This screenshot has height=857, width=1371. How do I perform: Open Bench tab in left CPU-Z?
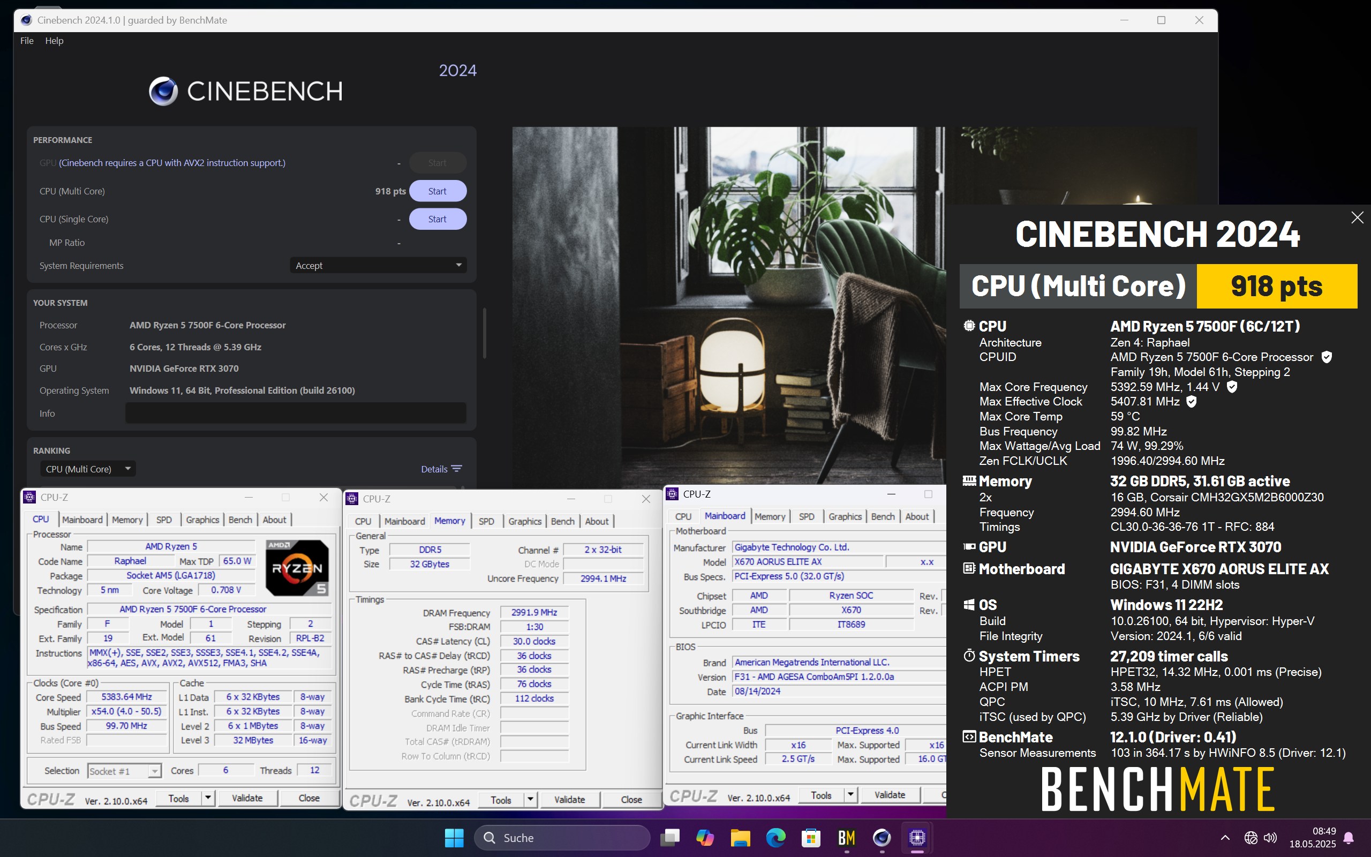pyautogui.click(x=240, y=520)
